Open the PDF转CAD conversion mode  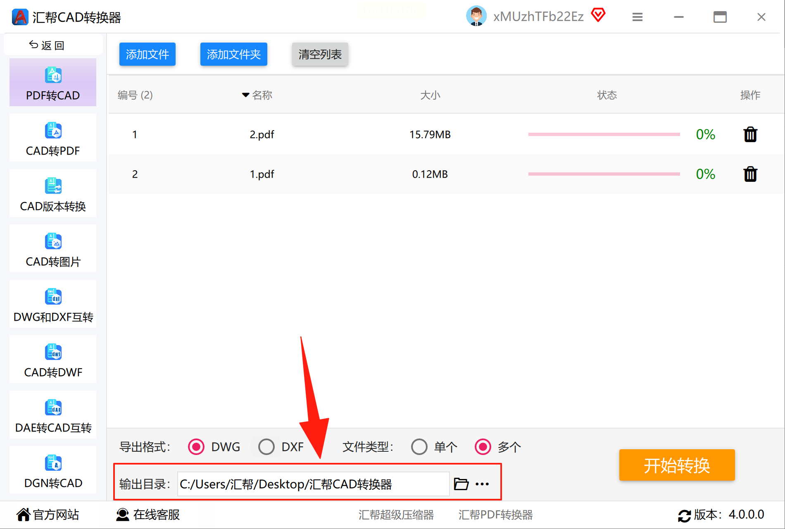(53, 83)
